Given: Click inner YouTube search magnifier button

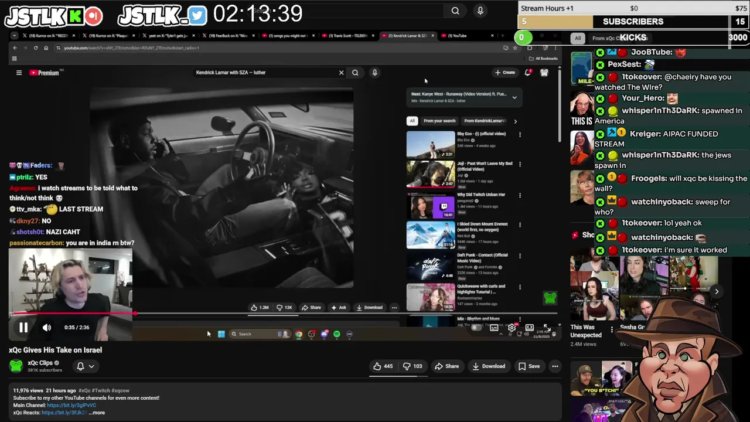Looking at the screenshot, I should point(355,73).
